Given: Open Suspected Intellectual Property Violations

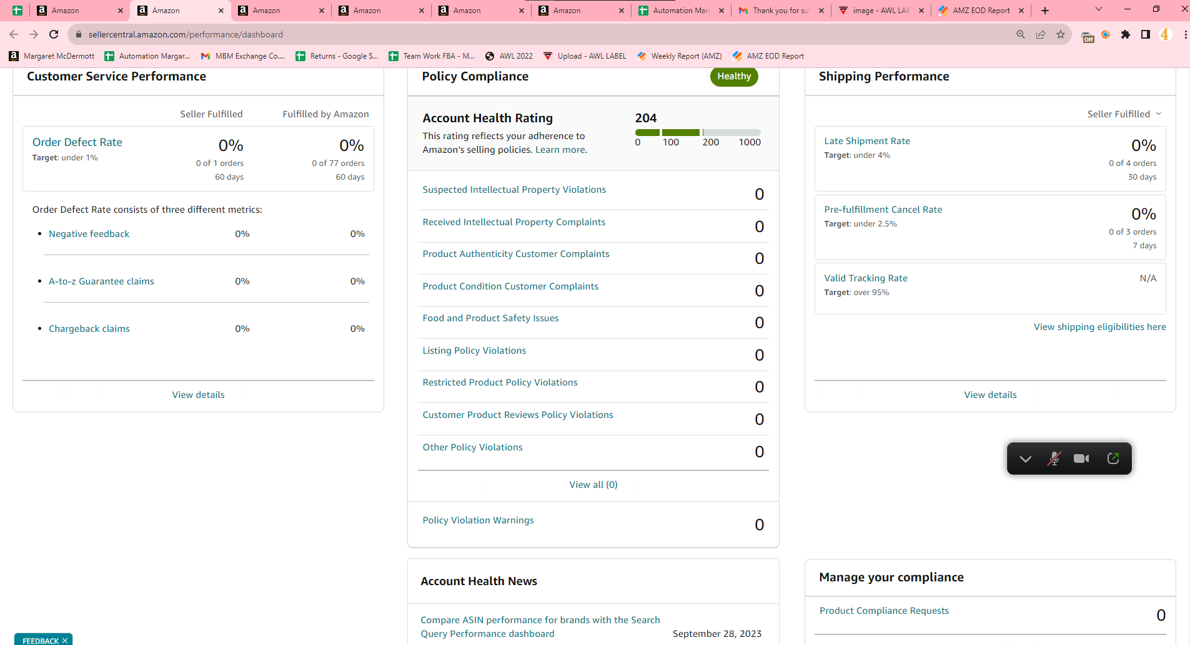Looking at the screenshot, I should [514, 190].
